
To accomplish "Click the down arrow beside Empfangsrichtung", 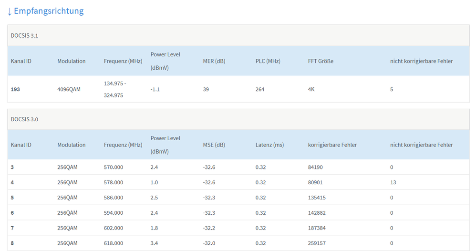I will coord(10,11).
